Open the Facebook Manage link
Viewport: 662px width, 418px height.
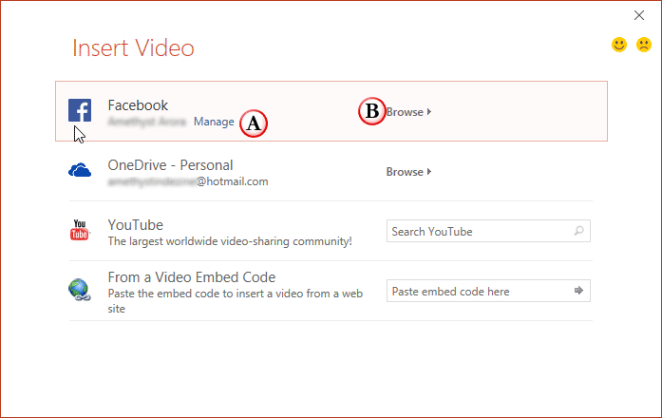tap(214, 122)
